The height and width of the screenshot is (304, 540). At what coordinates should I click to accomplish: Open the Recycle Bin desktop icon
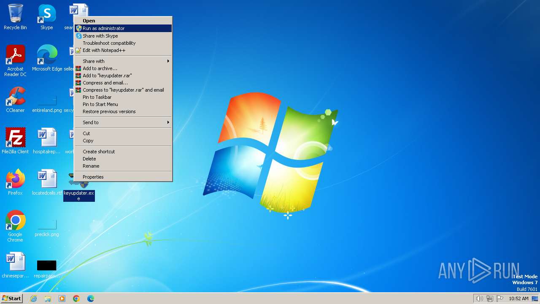[x=15, y=17]
